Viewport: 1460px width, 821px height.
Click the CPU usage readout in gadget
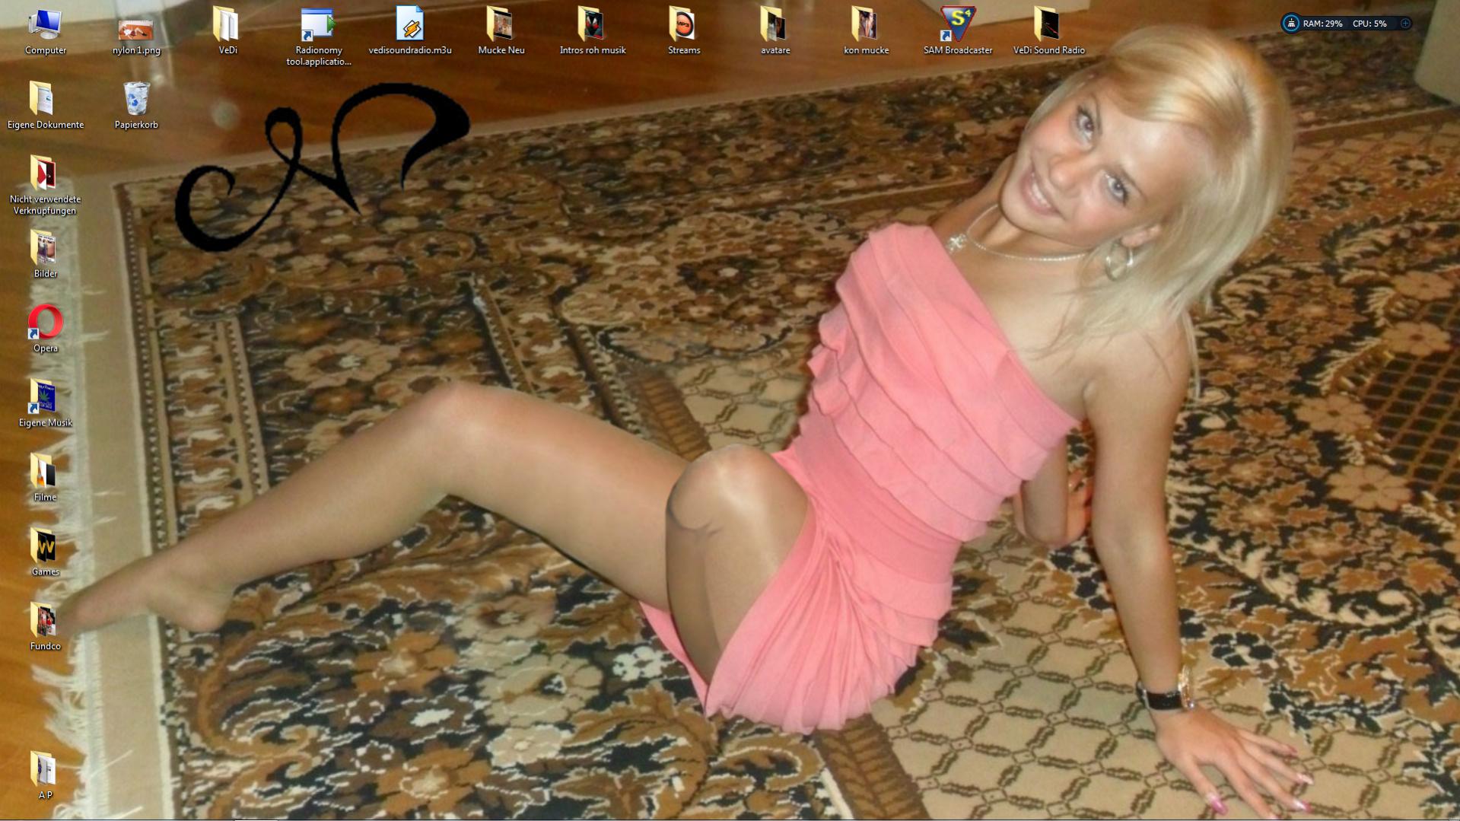point(1369,24)
